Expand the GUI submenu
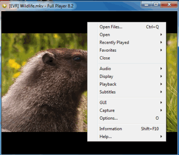The width and height of the screenshot is (179, 155). (x=126, y=103)
